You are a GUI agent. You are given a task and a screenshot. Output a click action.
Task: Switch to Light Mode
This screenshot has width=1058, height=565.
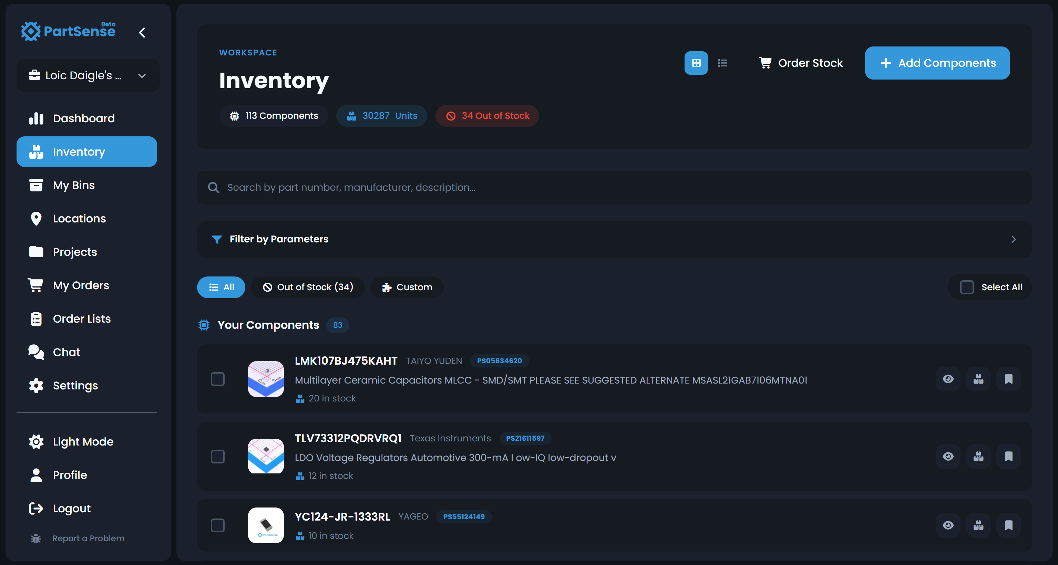click(x=87, y=441)
